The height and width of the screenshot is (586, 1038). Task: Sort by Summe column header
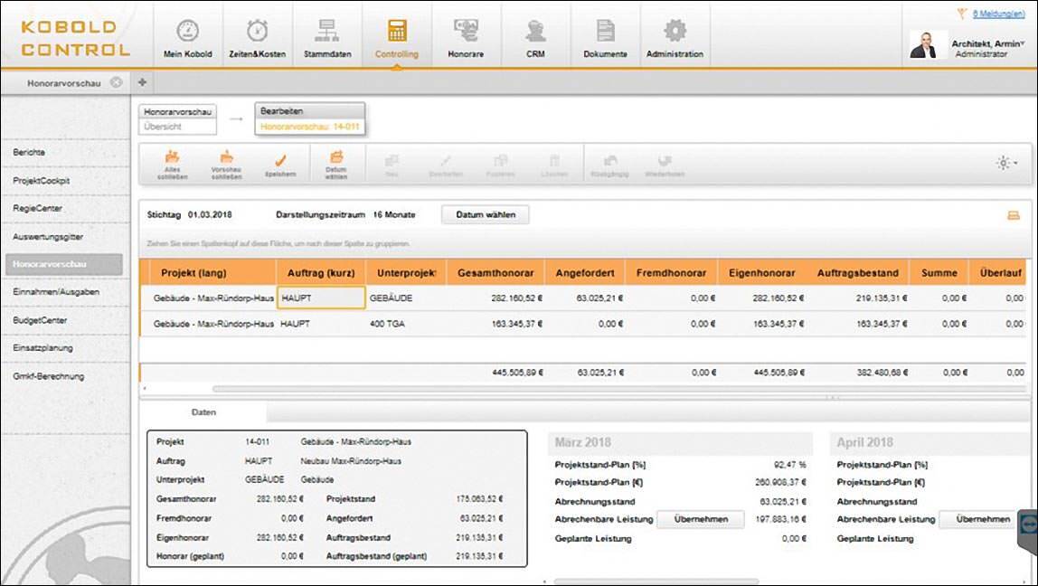939,273
